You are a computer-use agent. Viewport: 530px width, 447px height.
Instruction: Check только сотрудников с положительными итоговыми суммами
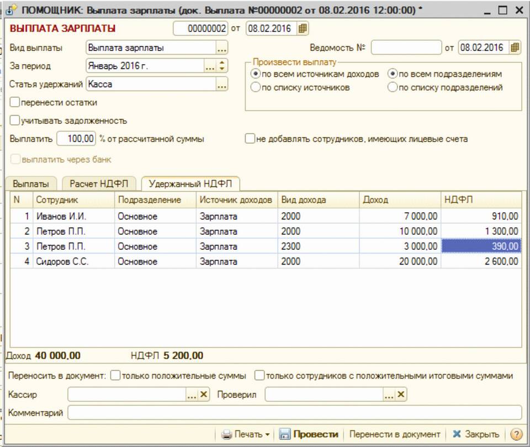259,376
